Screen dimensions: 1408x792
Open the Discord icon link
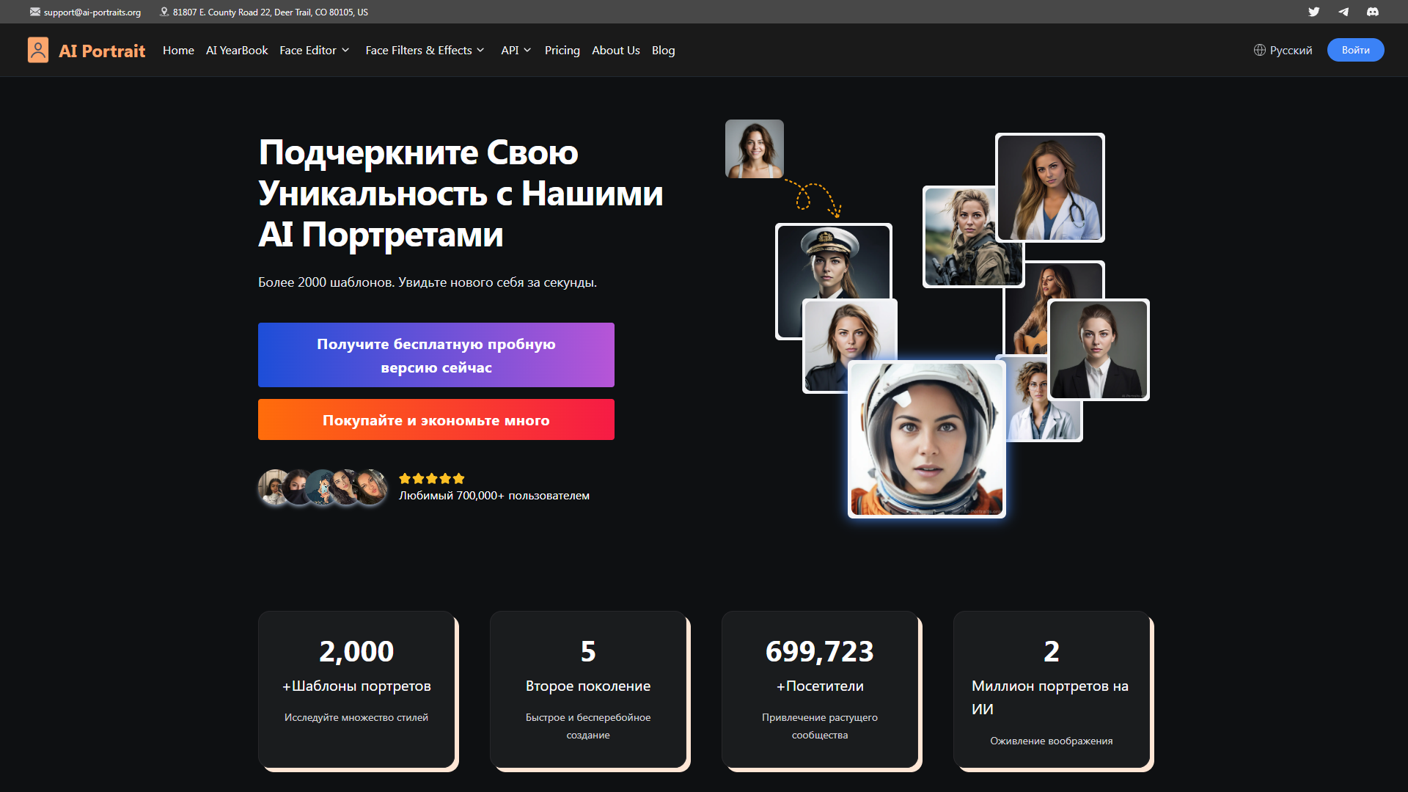pyautogui.click(x=1372, y=12)
